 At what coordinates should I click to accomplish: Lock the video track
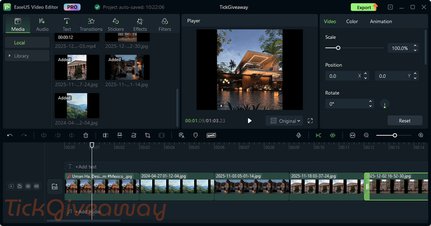click(20, 186)
